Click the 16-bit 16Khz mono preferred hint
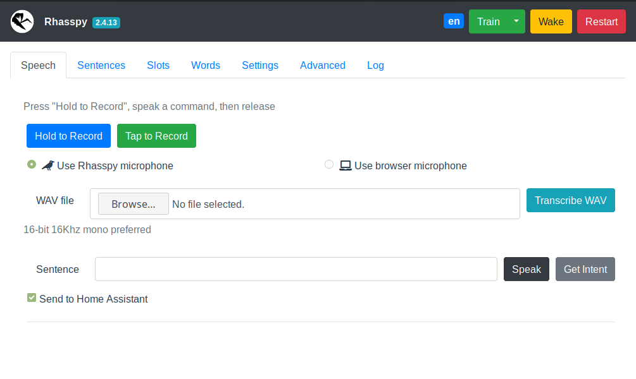Viewport: 636px width, 379px height. tap(87, 229)
